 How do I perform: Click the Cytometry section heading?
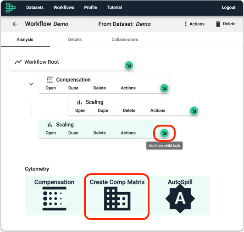[x=37, y=169]
